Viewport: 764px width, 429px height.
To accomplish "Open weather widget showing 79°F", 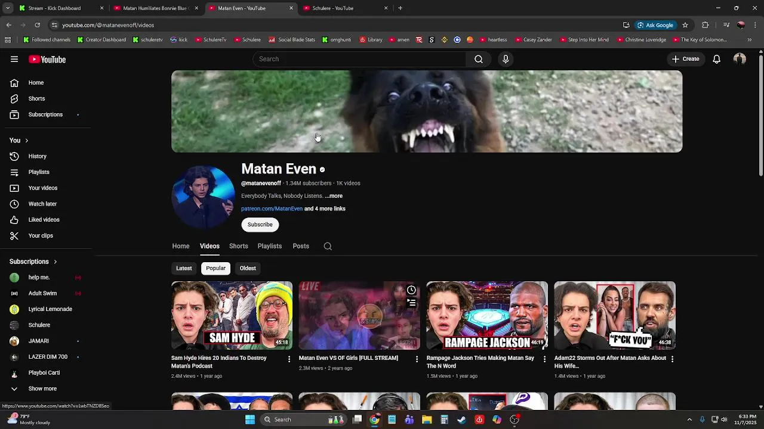I will pos(29,419).
